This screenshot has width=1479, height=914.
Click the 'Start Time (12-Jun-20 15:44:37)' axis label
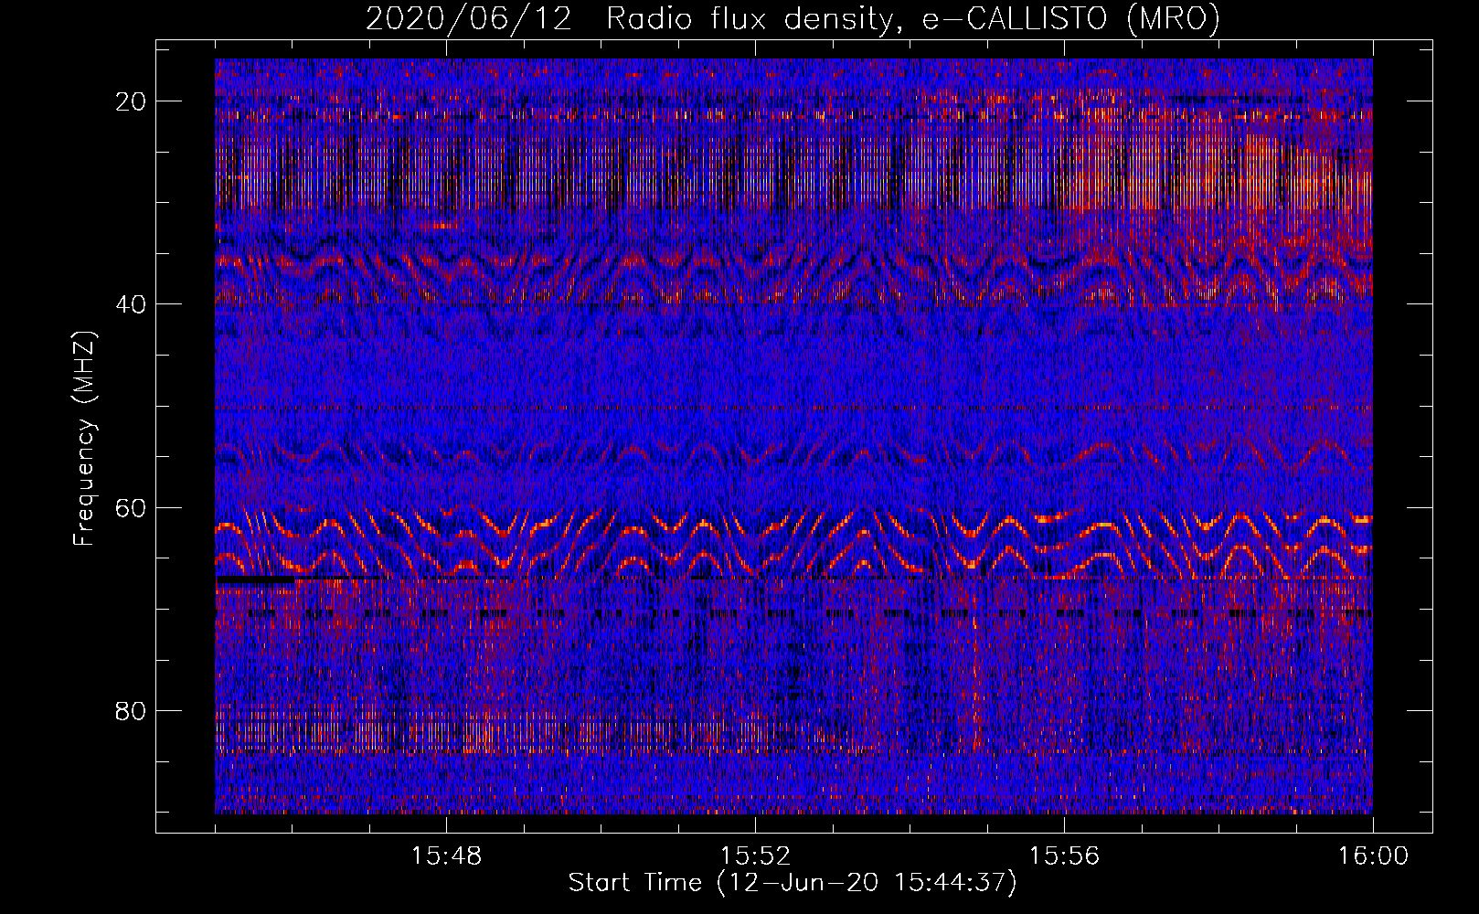[793, 883]
